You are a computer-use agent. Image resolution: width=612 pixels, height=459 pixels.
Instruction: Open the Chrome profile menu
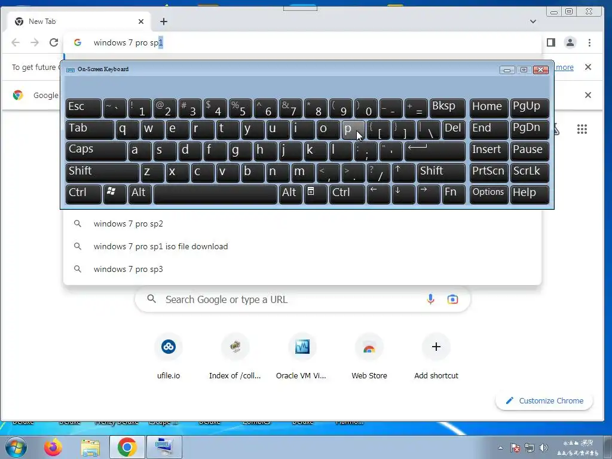pos(570,42)
